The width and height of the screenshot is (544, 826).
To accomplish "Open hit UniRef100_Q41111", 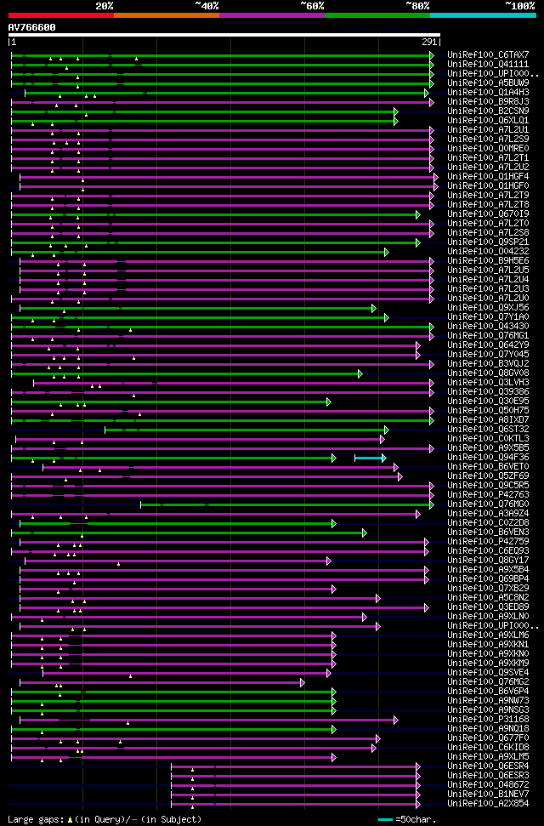I will [488, 65].
